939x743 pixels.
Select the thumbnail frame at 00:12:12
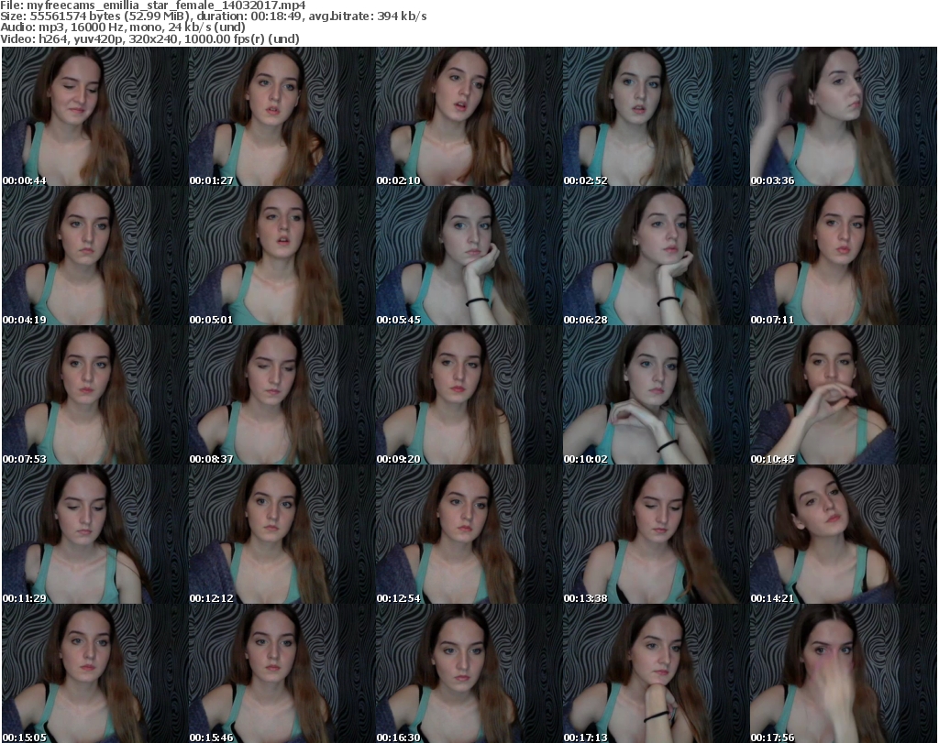(x=282, y=535)
